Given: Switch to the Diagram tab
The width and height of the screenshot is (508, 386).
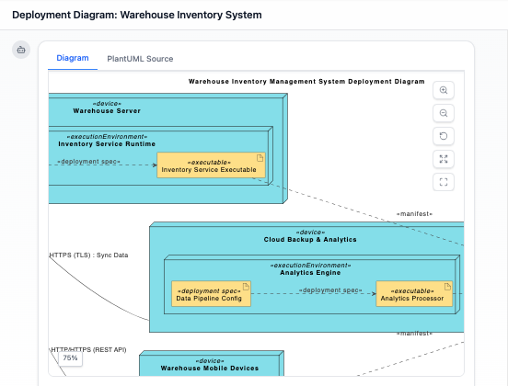Looking at the screenshot, I should pyautogui.click(x=73, y=58).
